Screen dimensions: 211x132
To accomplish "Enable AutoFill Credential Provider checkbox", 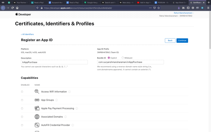I will 22,125.
